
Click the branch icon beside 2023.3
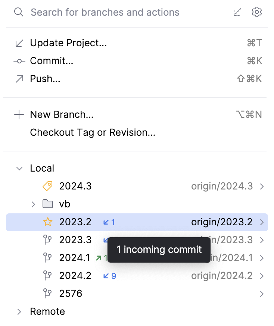click(x=47, y=240)
